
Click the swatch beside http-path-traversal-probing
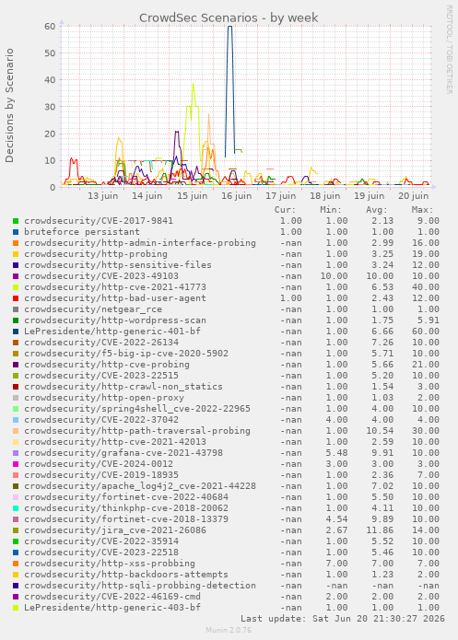(x=16, y=431)
